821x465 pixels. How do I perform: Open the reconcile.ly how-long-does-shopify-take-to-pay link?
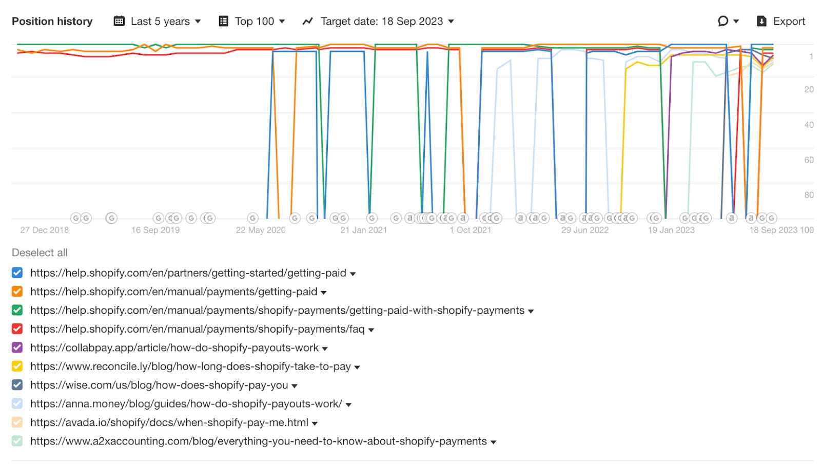(x=190, y=366)
